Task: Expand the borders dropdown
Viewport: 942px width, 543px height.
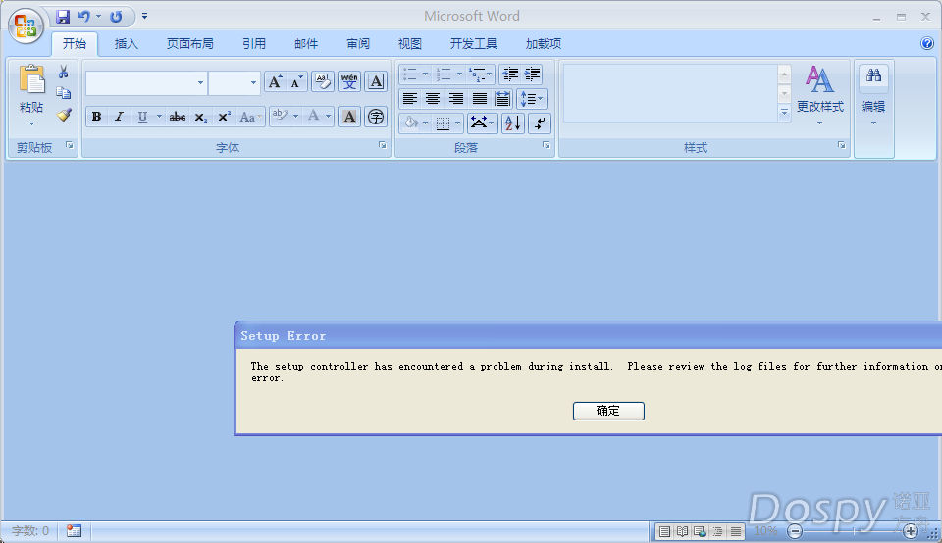Action: tap(458, 123)
